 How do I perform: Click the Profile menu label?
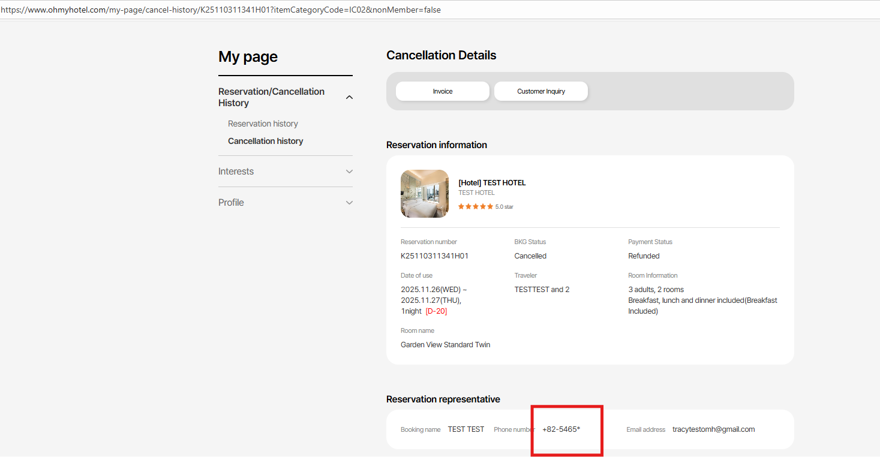[x=231, y=203]
